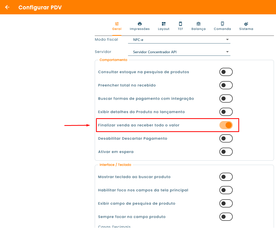This screenshot has height=230, width=276.
Task: Enable Mostrar teclado ao buscar produto
Action: (226, 177)
